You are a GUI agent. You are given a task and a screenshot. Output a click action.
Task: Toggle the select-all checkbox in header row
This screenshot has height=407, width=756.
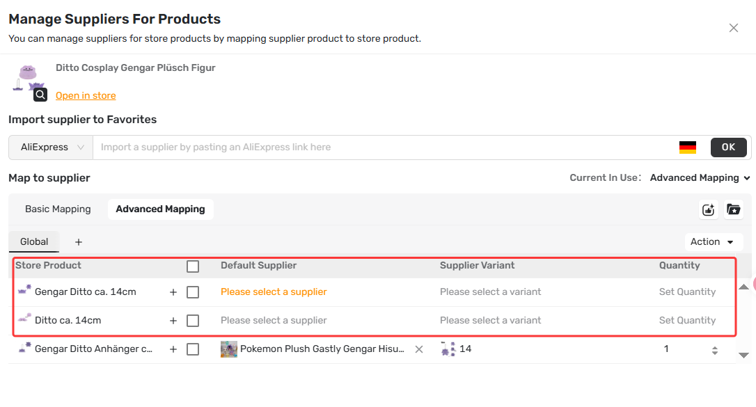(193, 266)
